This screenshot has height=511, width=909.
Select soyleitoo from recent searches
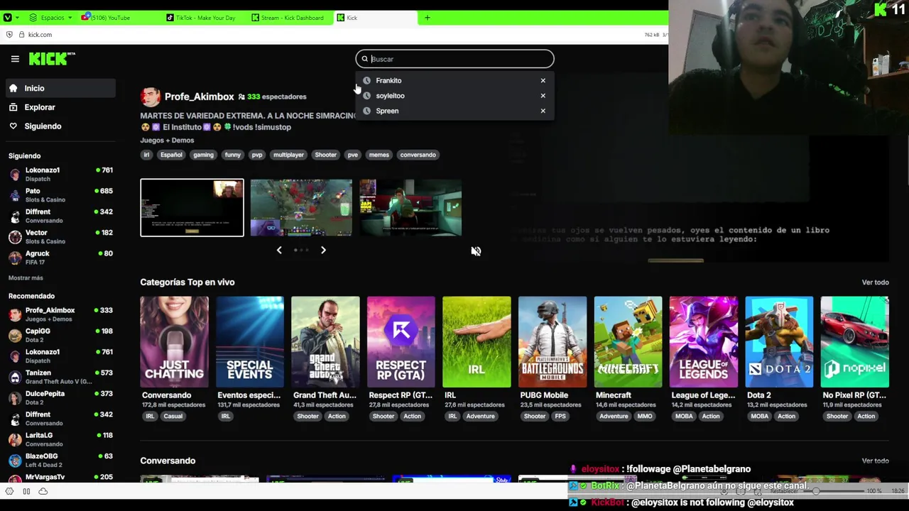(x=390, y=96)
